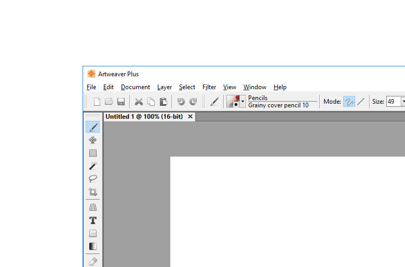
Task: Click the brush preview thumbnail
Action: click(x=233, y=102)
